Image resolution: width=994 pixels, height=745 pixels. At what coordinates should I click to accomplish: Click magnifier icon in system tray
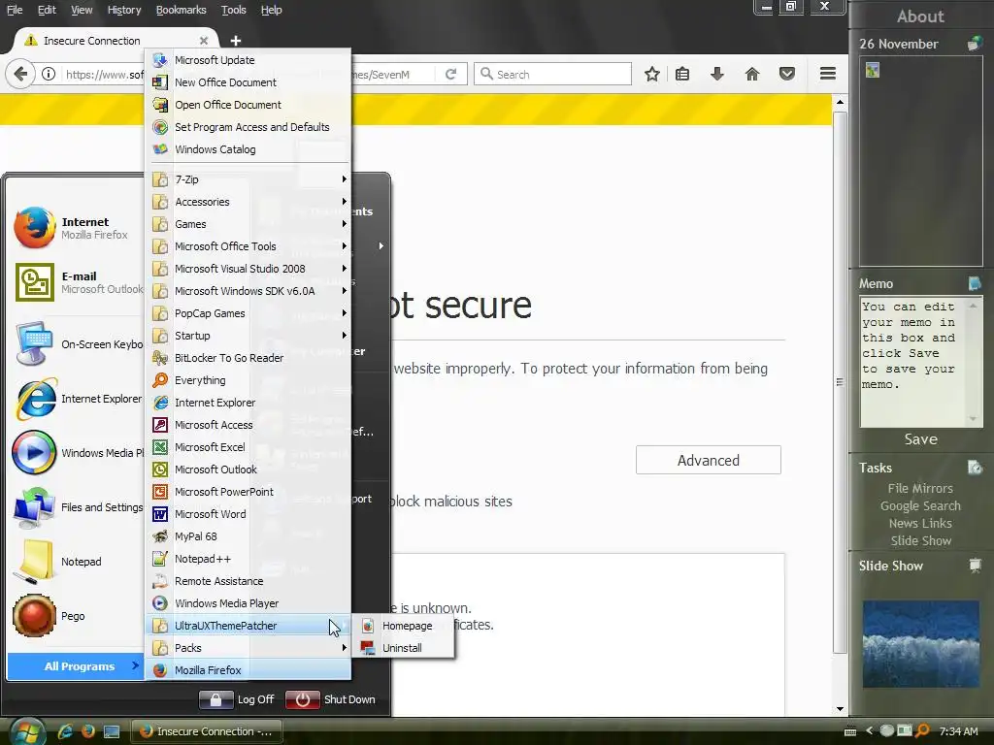[922, 731]
